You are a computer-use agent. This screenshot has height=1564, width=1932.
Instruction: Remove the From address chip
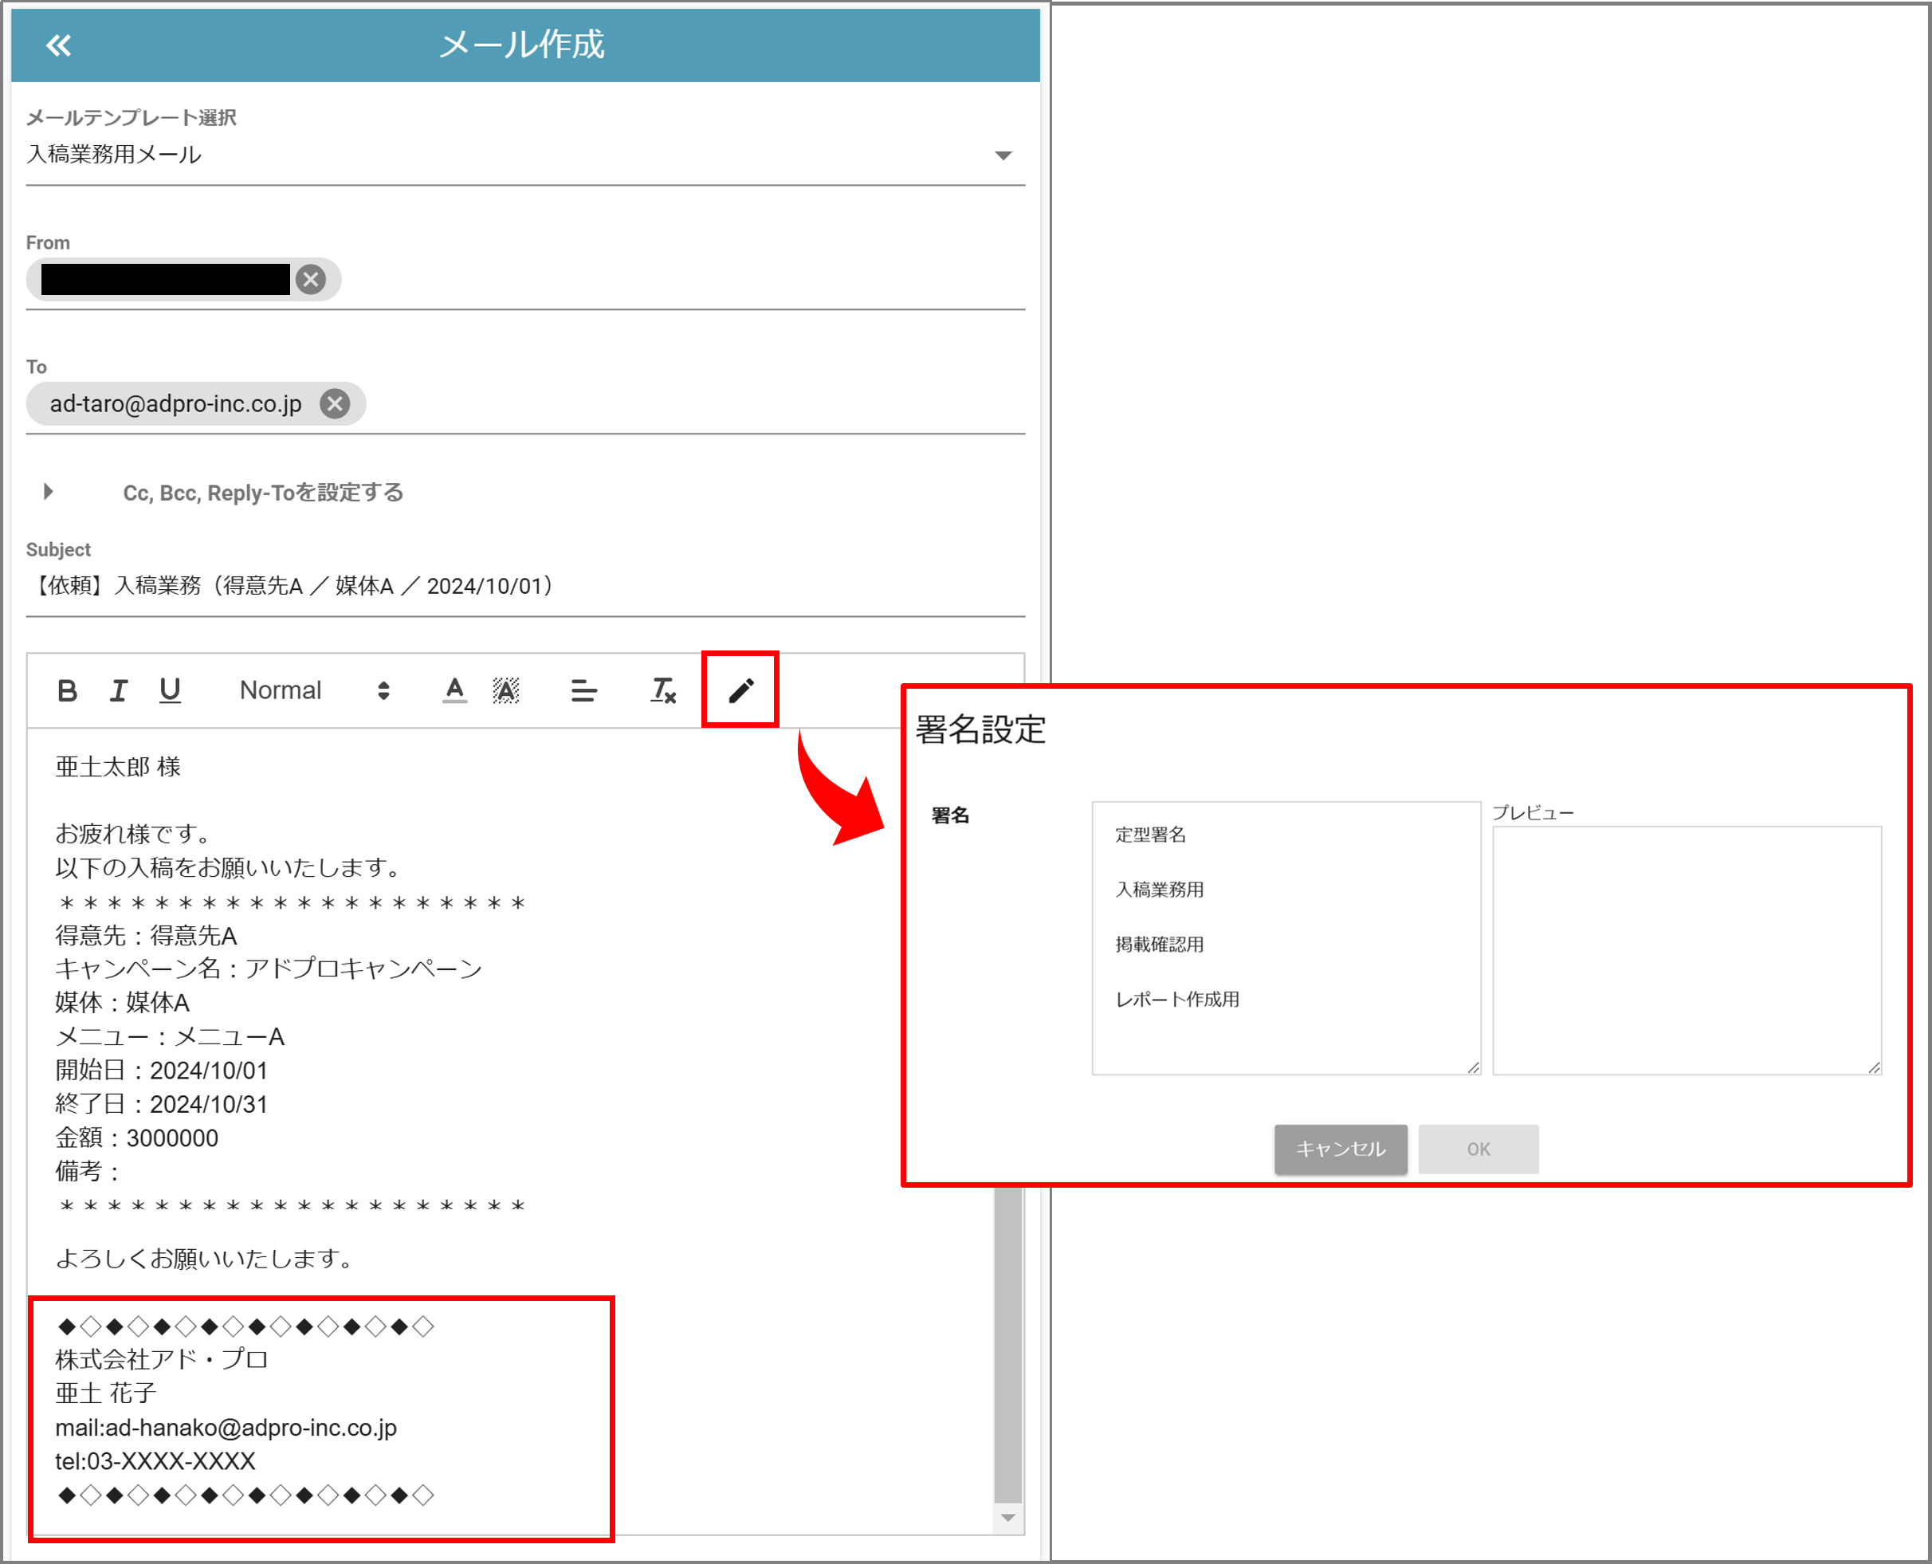311,279
